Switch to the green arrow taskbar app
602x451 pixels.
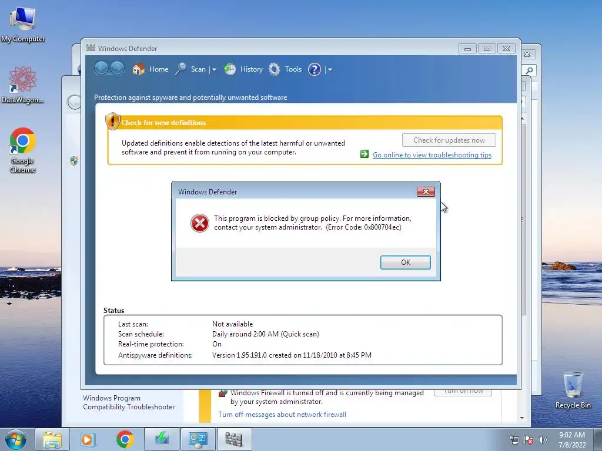[x=162, y=439]
